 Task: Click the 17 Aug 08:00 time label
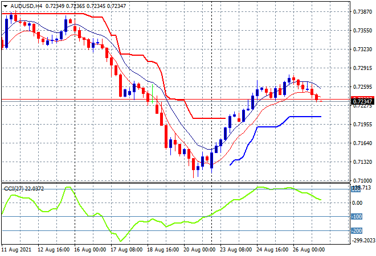(x=128, y=250)
